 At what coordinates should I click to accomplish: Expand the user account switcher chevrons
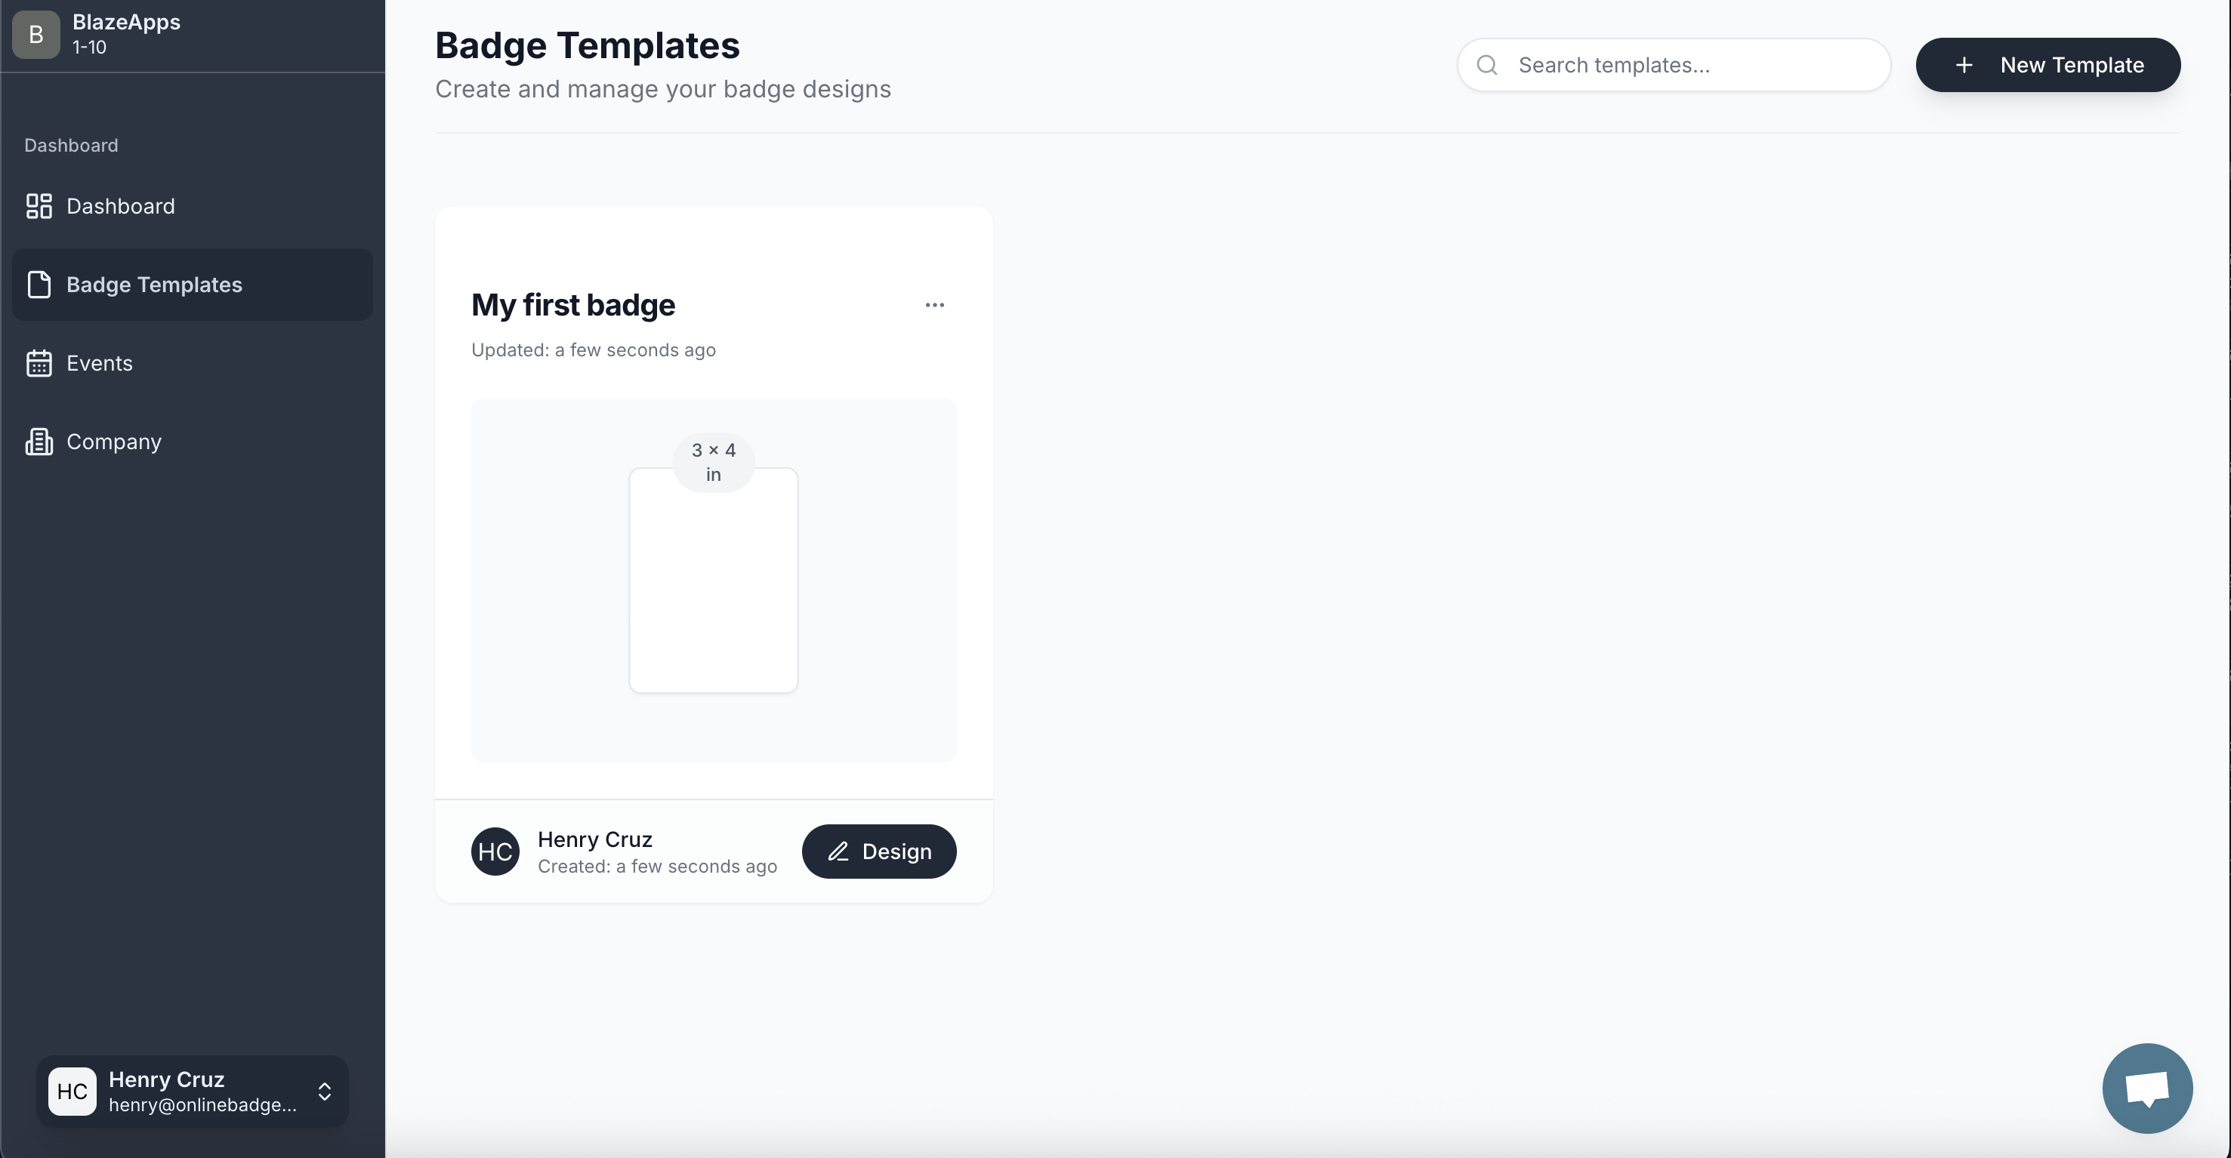pos(325,1092)
